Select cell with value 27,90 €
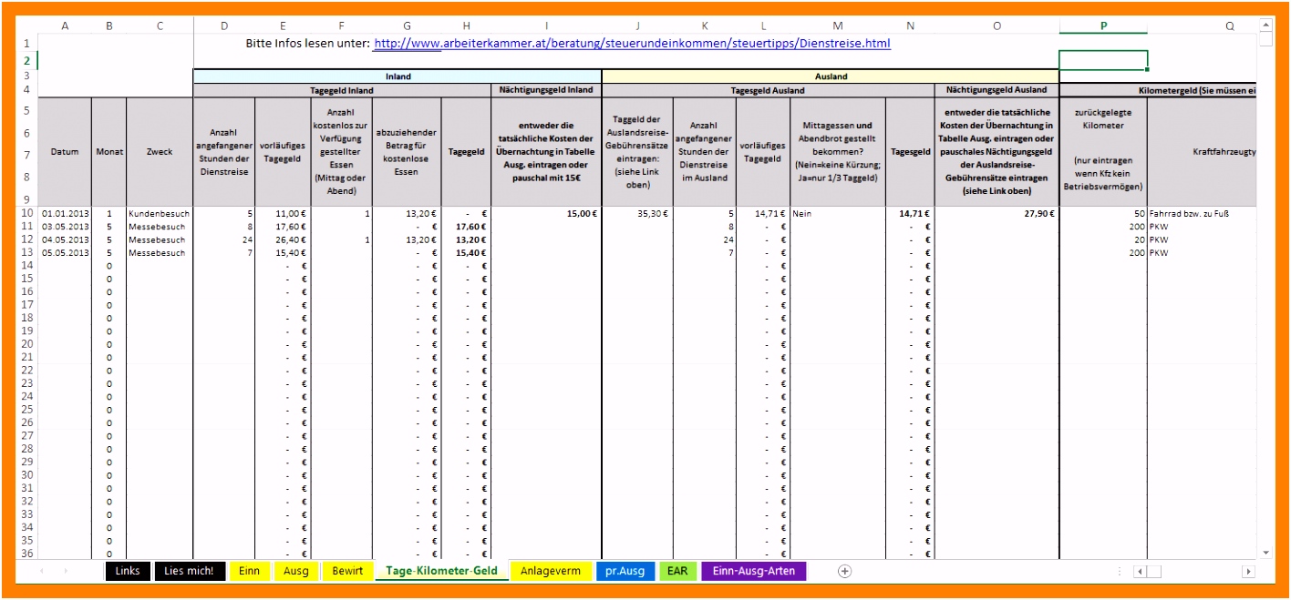This screenshot has height=600, width=1291. pyautogui.click(x=997, y=214)
